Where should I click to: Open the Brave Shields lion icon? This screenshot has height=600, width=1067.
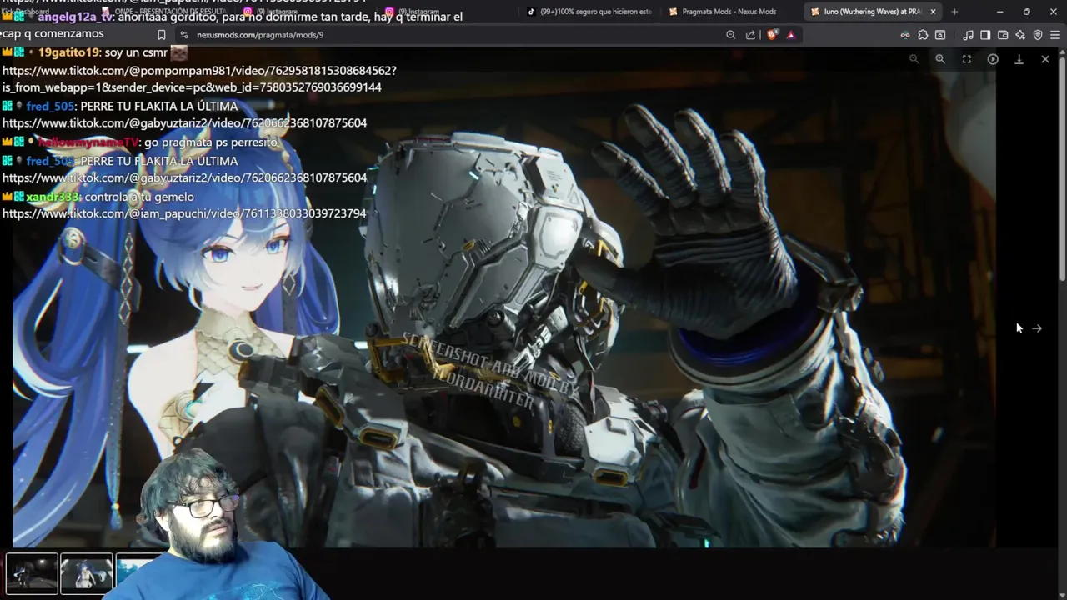(772, 35)
